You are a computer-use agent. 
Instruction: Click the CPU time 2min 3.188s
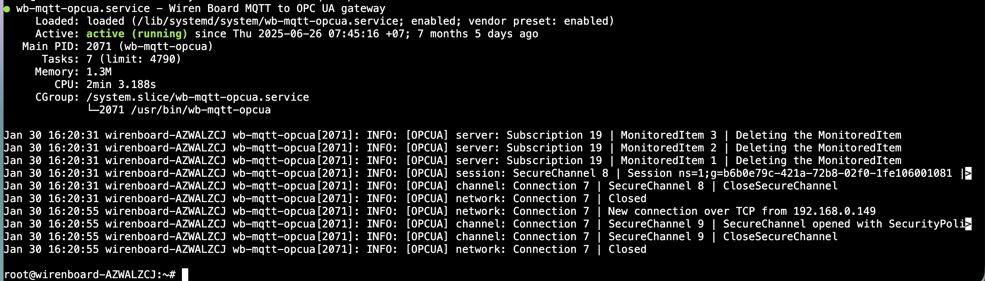tap(121, 85)
